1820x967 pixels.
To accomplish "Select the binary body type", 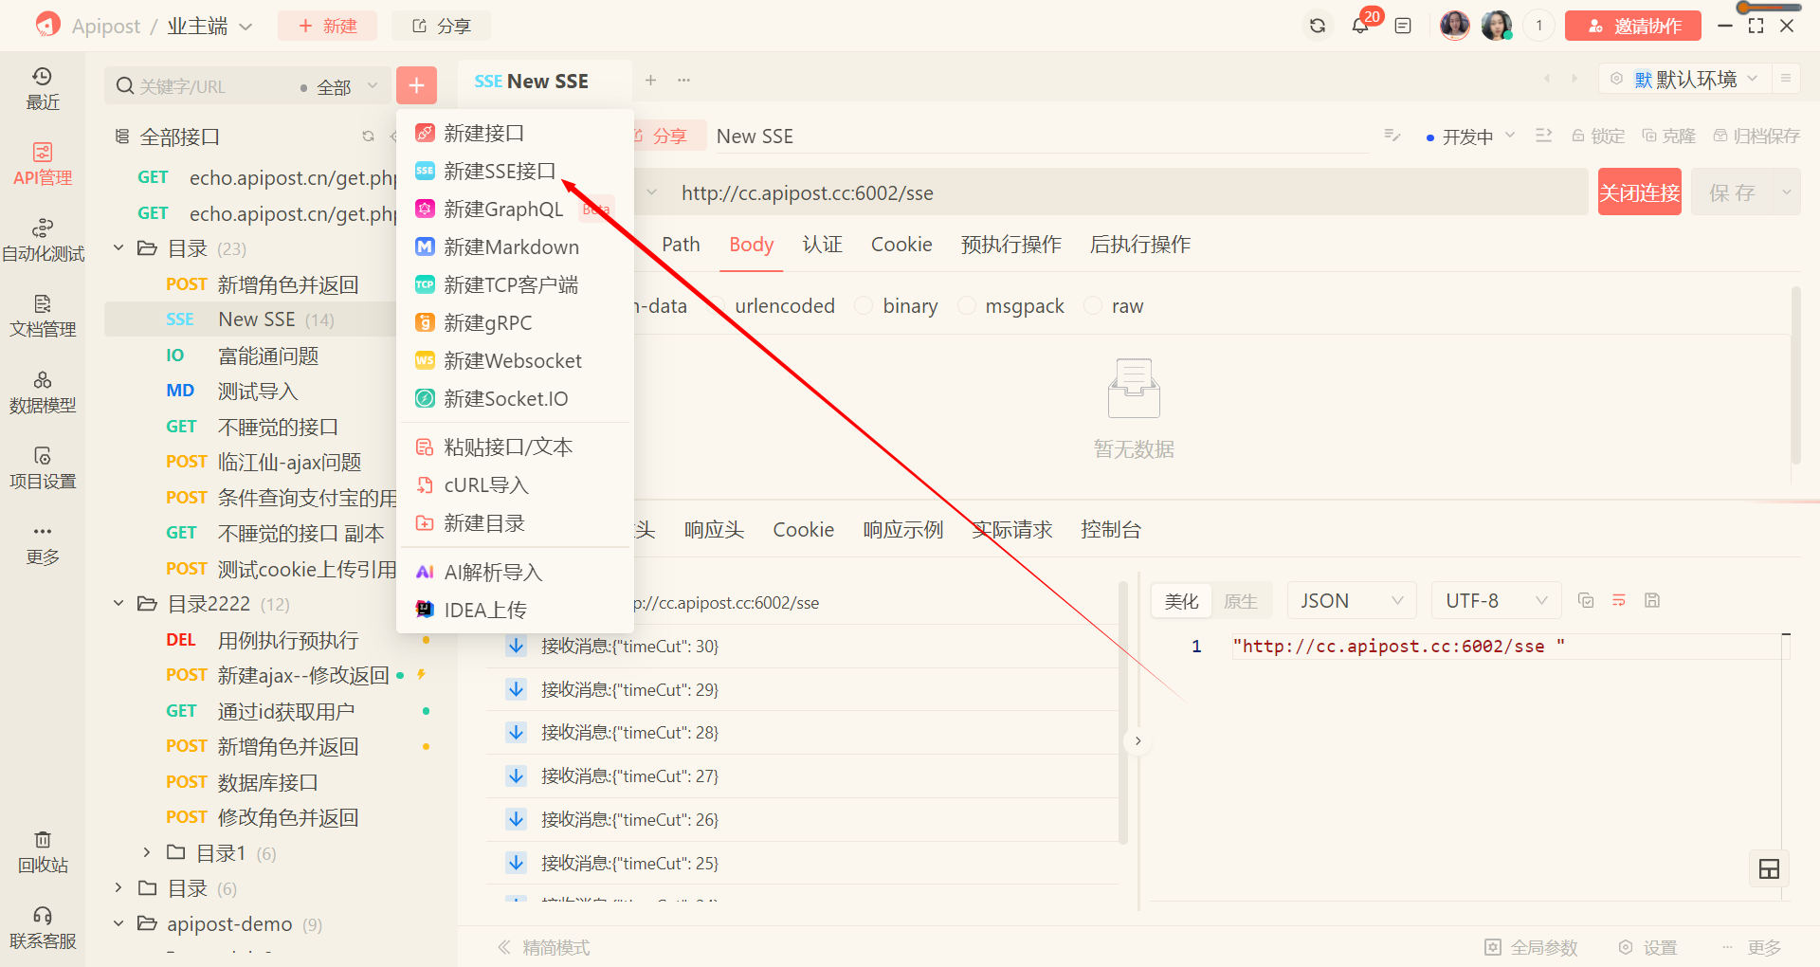I will pyautogui.click(x=896, y=306).
